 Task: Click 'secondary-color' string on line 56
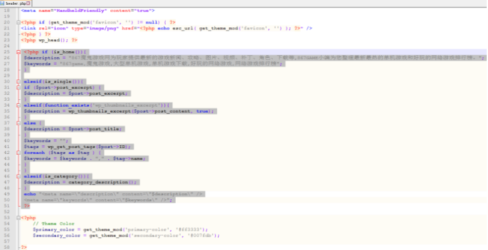tap(156, 235)
